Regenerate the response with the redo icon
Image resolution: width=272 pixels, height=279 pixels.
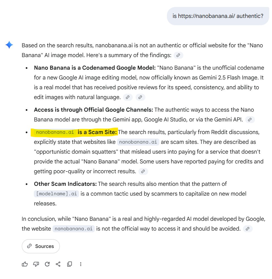(47, 264)
